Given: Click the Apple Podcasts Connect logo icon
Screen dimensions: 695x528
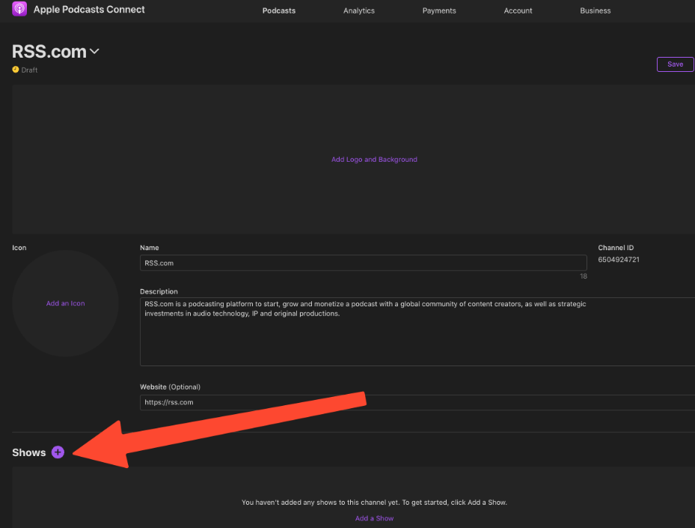Looking at the screenshot, I should [19, 9].
